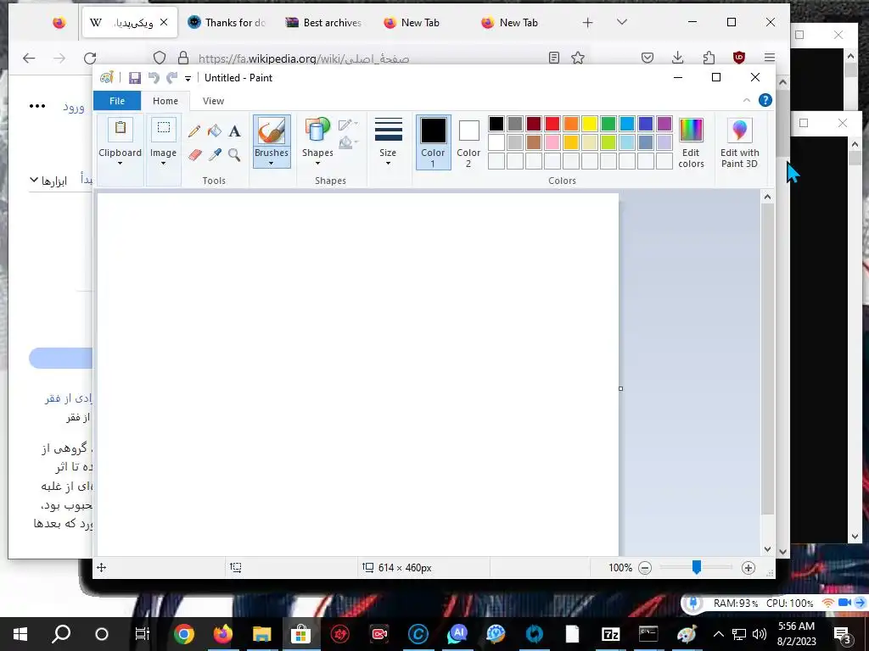Open Edit colors dialog
The image size is (869, 651).
click(x=691, y=142)
